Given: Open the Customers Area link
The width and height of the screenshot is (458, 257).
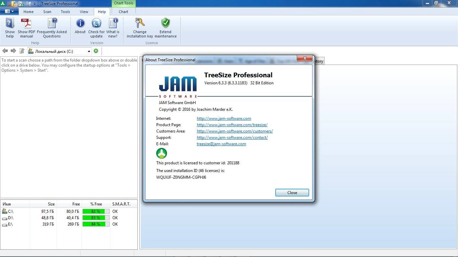Looking at the screenshot, I should pyautogui.click(x=235, y=131).
